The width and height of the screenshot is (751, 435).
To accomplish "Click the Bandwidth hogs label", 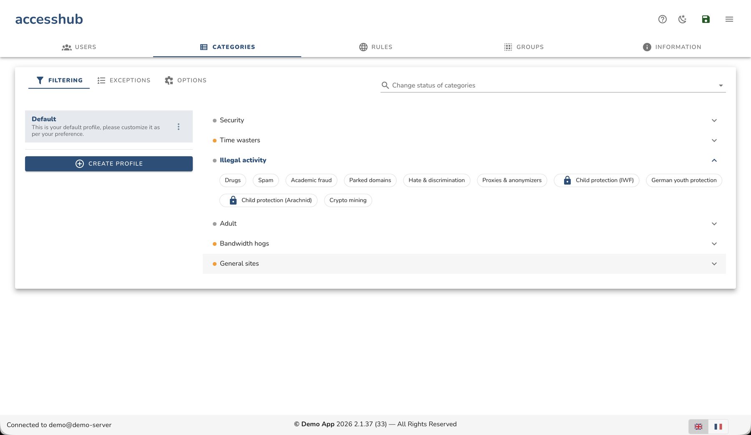I will (x=244, y=243).
